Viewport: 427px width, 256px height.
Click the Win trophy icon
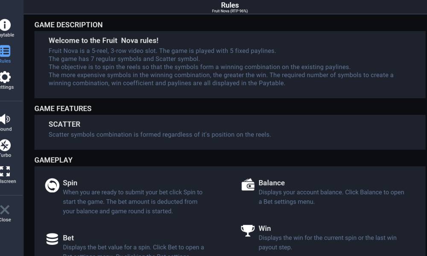point(248,230)
